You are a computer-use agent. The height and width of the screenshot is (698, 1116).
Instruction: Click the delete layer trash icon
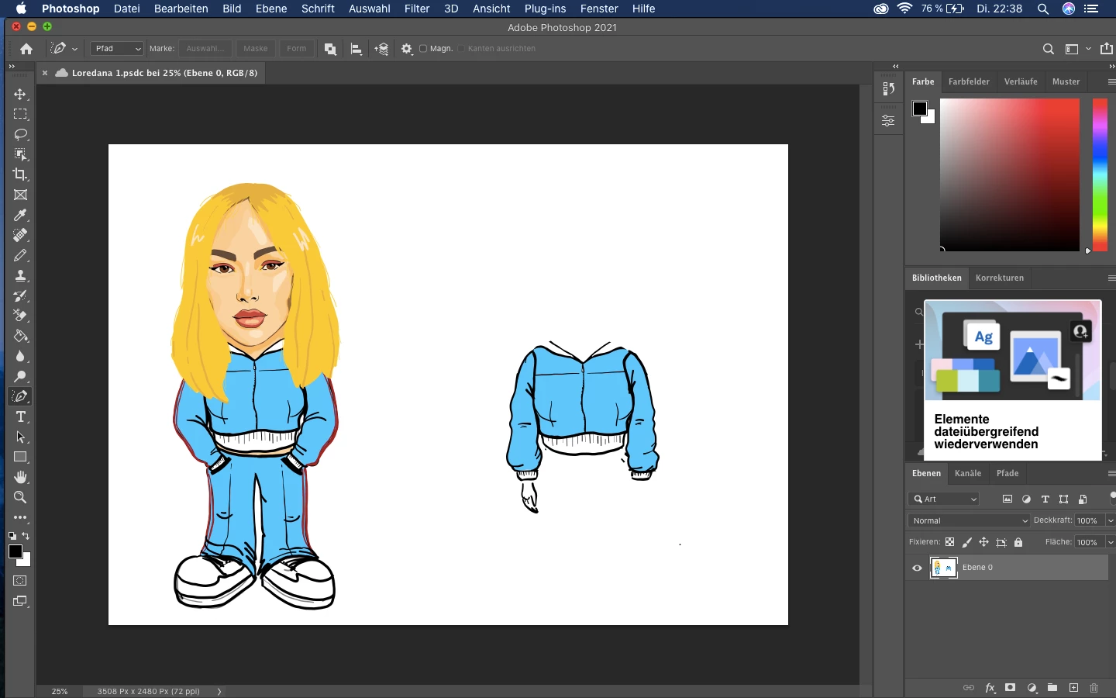tap(1094, 688)
